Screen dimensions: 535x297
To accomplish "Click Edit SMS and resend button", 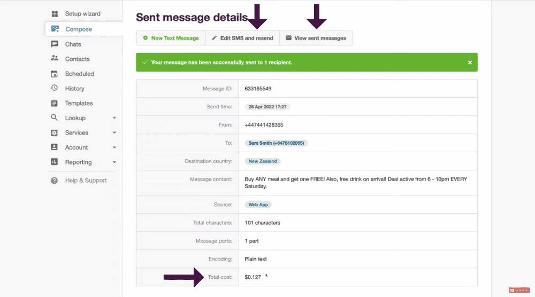I will 242,38.
